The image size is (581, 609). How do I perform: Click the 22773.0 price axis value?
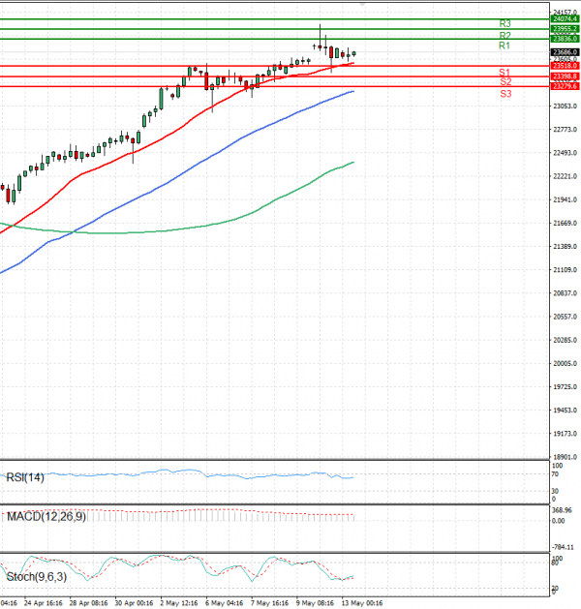(566, 130)
